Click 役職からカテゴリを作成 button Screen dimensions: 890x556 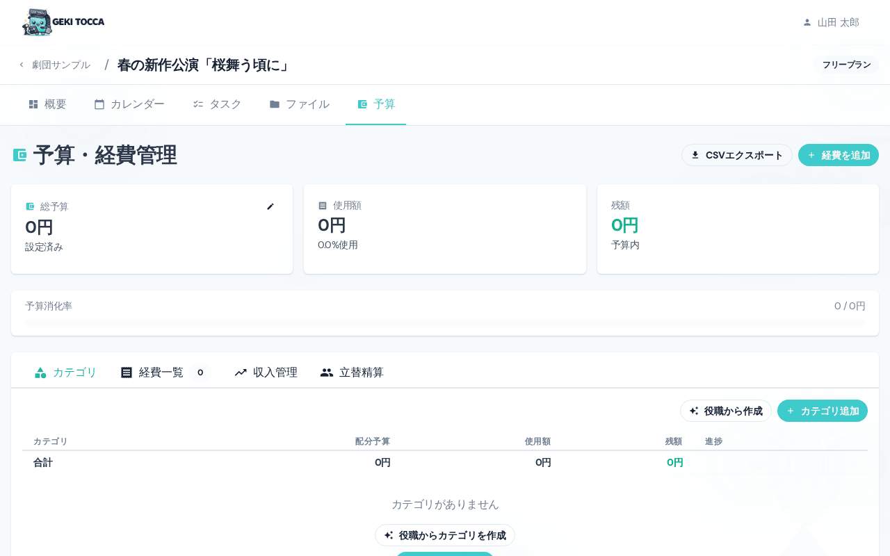pyautogui.click(x=444, y=535)
